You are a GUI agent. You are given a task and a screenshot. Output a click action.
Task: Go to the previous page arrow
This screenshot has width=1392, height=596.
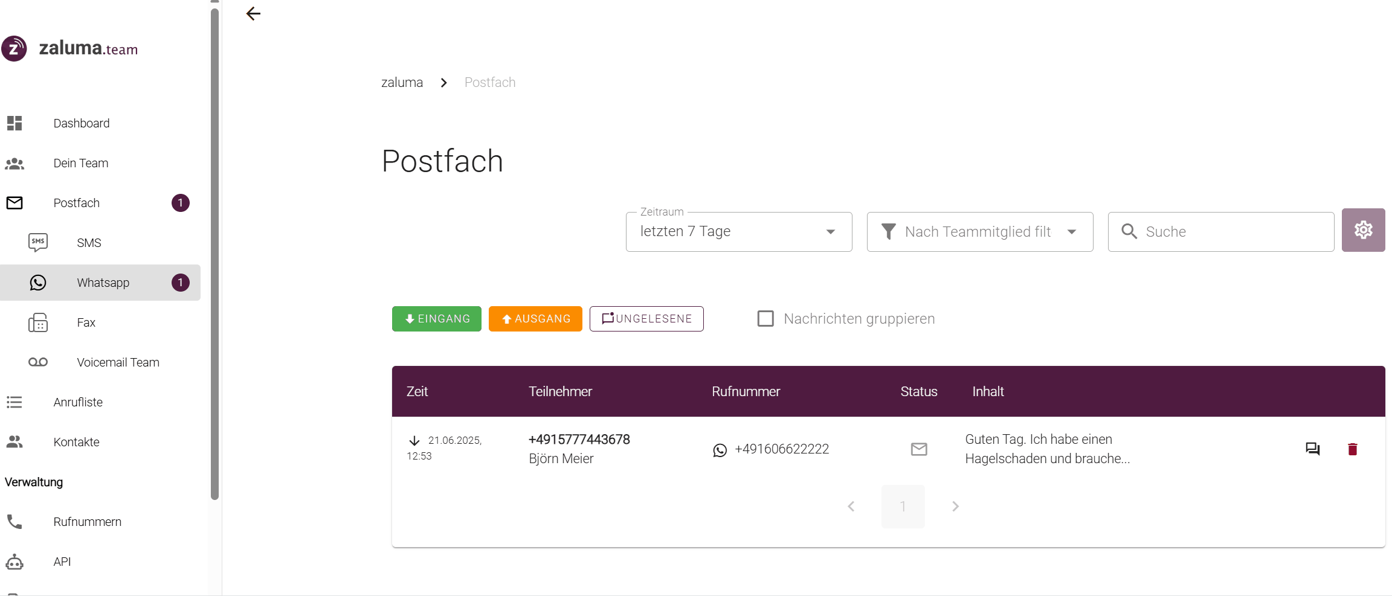click(851, 507)
